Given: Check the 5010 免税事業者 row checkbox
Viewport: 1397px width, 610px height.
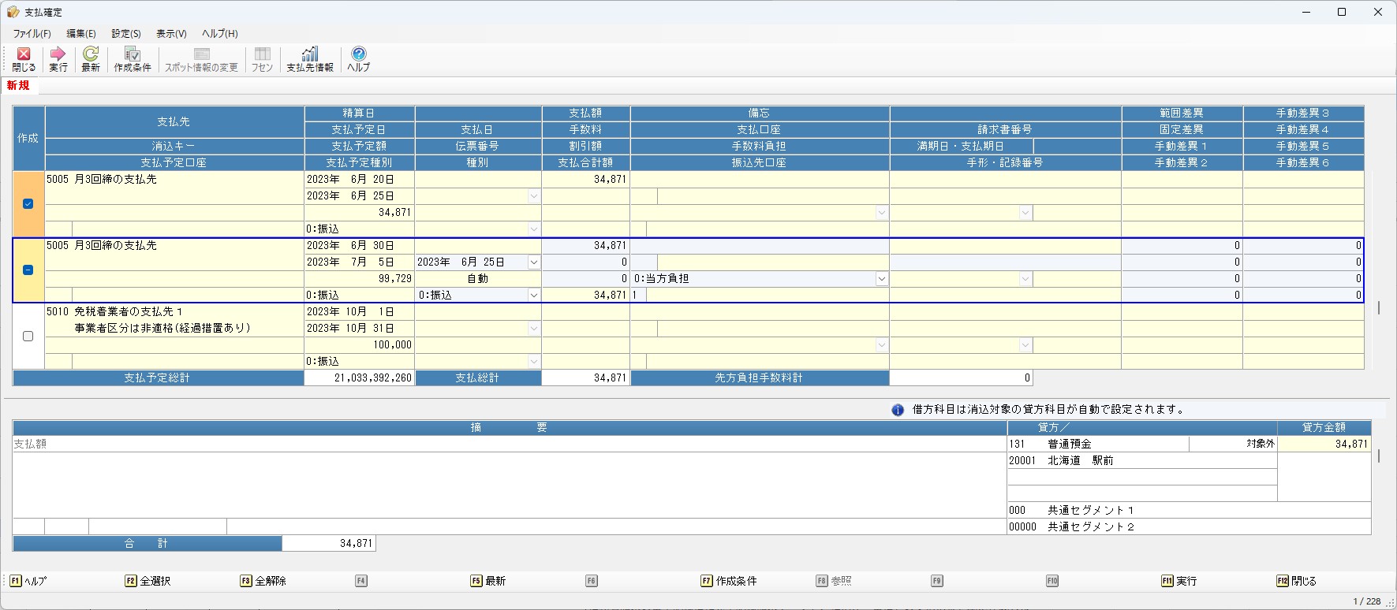Looking at the screenshot, I should pyautogui.click(x=28, y=337).
